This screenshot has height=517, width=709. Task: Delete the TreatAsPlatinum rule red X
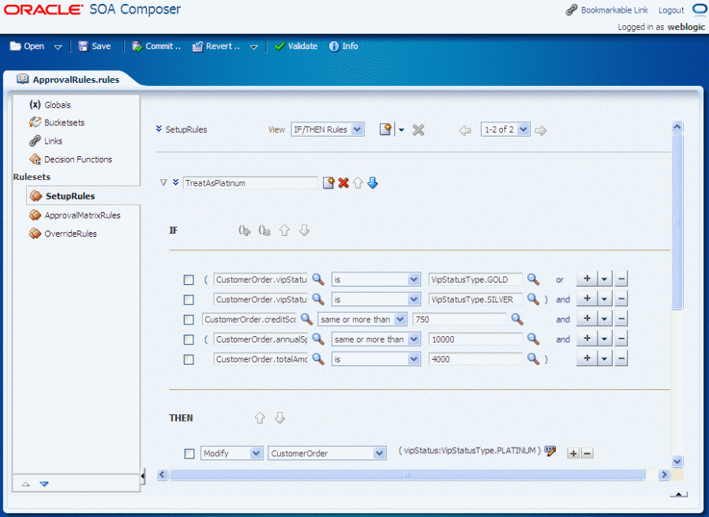point(343,183)
